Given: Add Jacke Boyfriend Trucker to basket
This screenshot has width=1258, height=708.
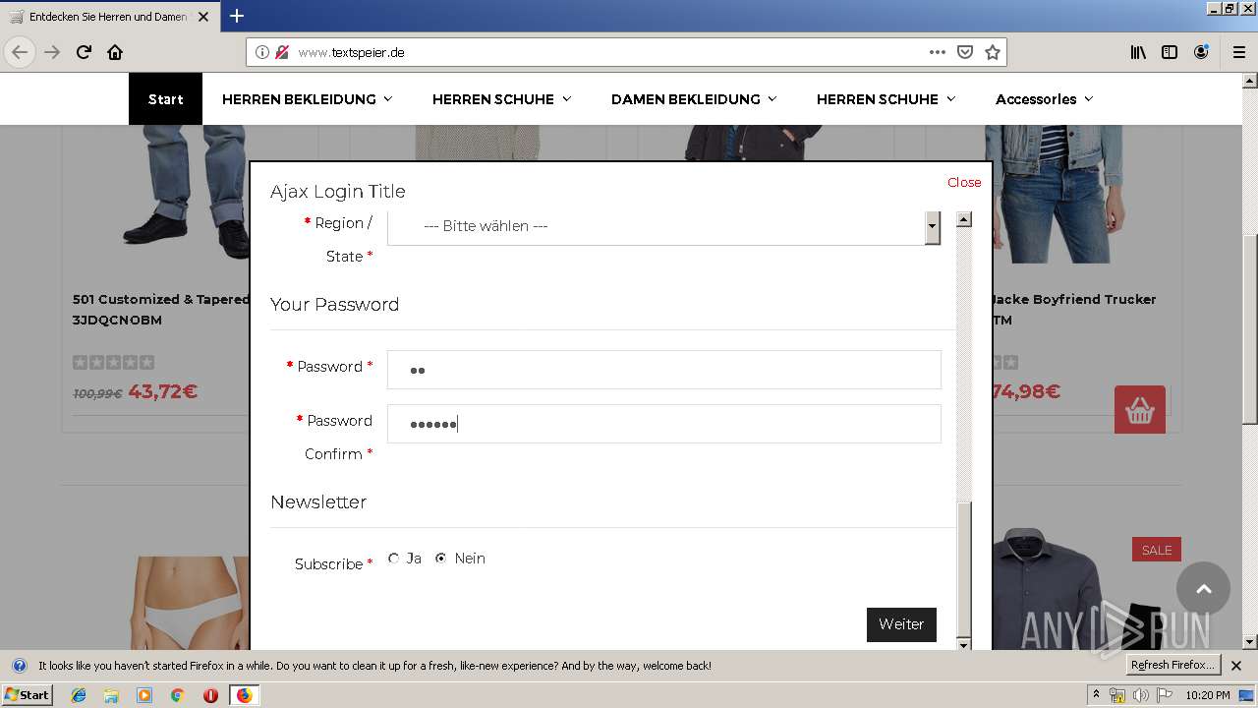Looking at the screenshot, I should 1140,410.
